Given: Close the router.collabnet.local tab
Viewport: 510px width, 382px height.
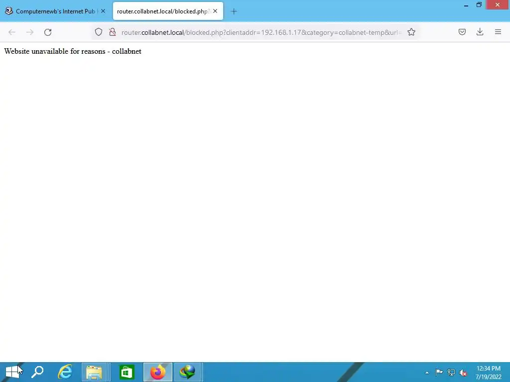Looking at the screenshot, I should tap(215, 11).
